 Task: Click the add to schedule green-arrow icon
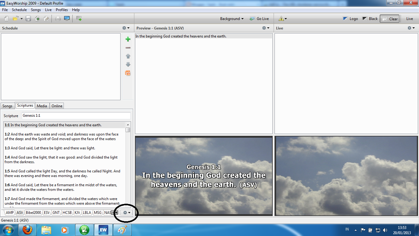tap(79, 19)
